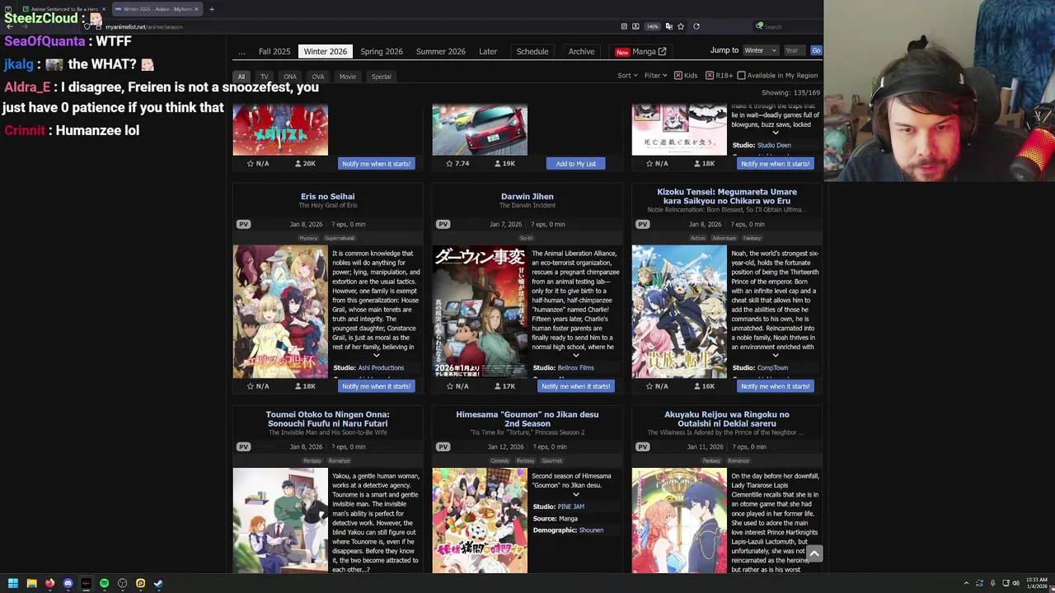Go back with the browser back arrow
Viewport: 1055px width, 593px height.
click(x=9, y=26)
